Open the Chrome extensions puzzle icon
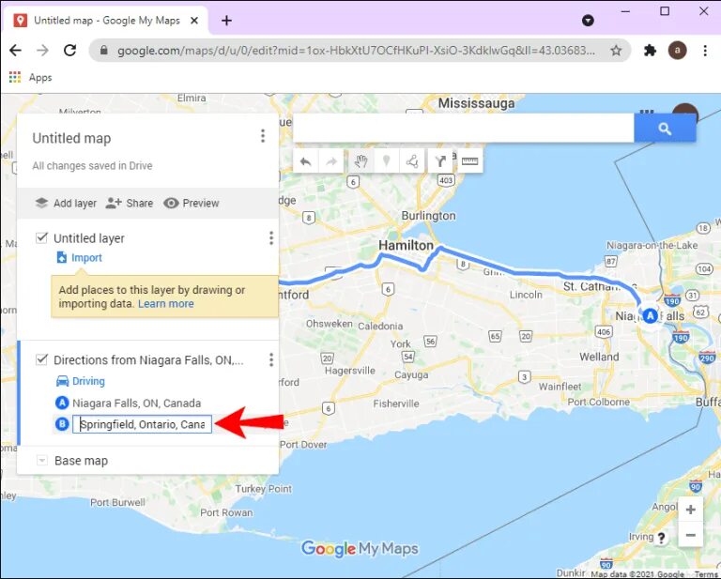 click(650, 50)
